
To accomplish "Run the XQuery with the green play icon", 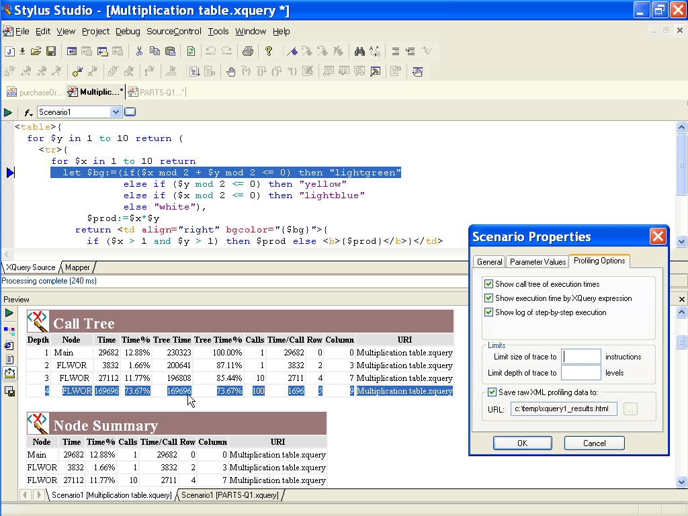I will click(9, 112).
